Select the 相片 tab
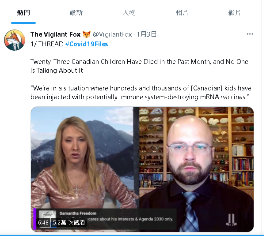 pyautogui.click(x=182, y=12)
